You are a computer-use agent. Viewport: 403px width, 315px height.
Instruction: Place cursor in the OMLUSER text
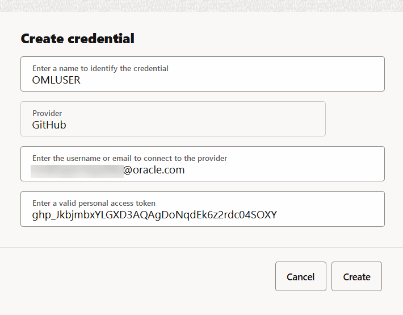coord(56,80)
